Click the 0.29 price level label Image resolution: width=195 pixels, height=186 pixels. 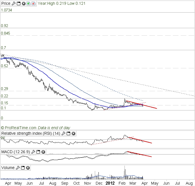point(4,89)
